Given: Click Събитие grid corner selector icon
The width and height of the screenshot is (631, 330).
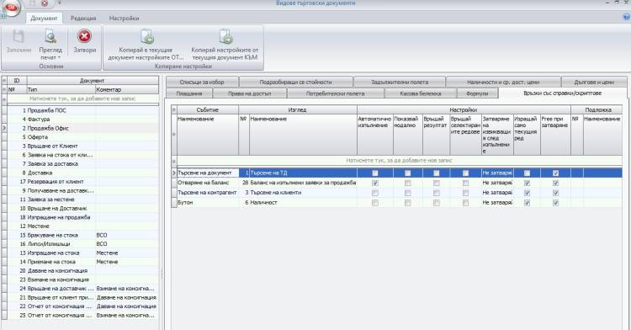Looking at the screenshot, I should 174,109.
